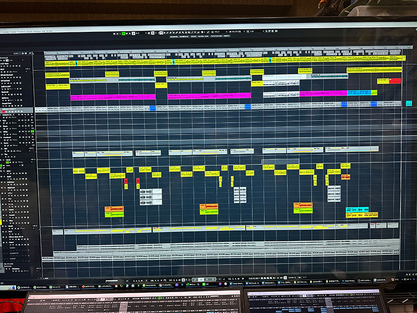Select the Zoom magnifier tool

click(x=183, y=33)
